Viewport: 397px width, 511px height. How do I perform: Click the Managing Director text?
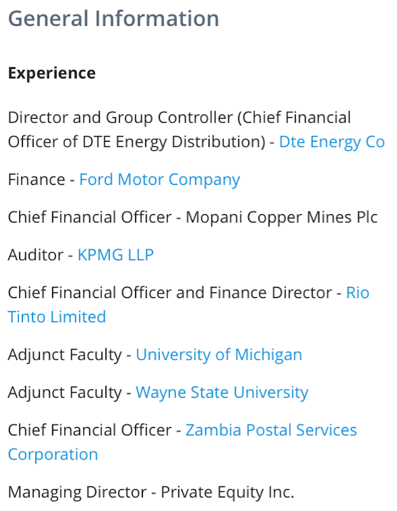tap(77, 493)
